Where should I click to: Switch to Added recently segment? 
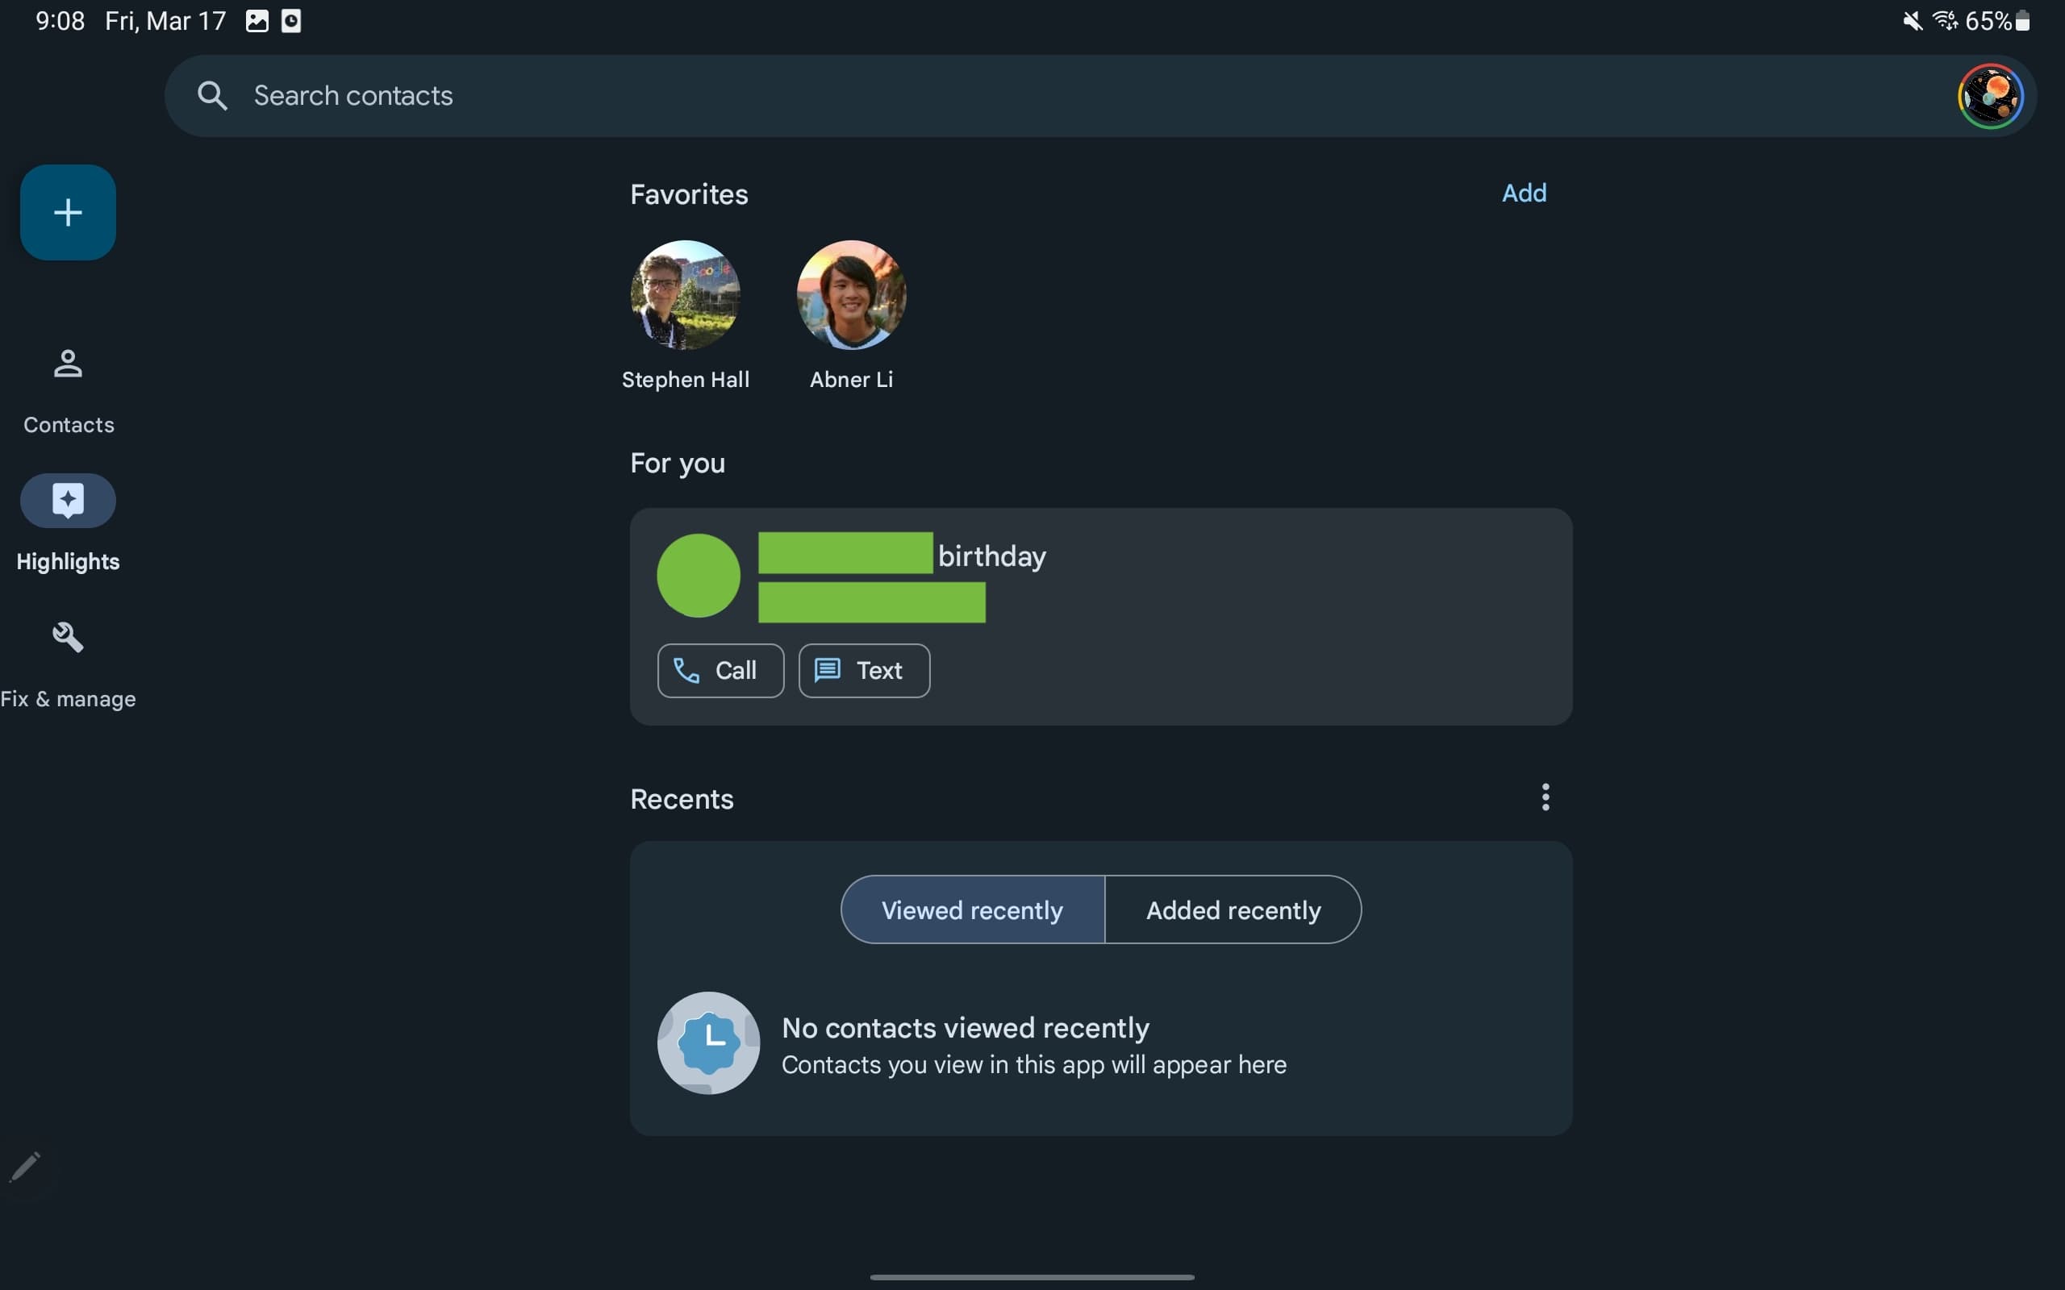[1233, 909]
